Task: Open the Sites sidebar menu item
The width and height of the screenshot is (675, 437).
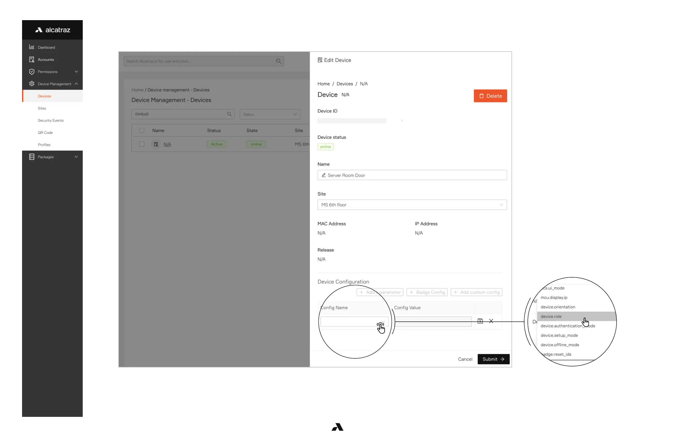Action: tap(42, 108)
